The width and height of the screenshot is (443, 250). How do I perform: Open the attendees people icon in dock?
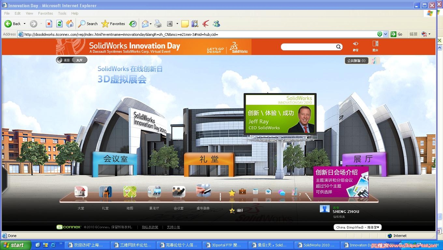(294, 192)
